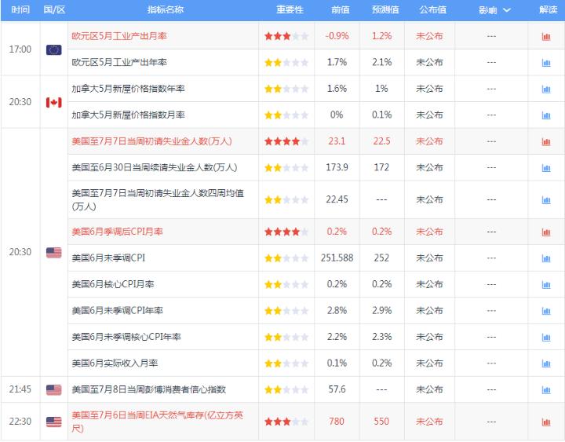The height and width of the screenshot is (442, 565).
Task: Click the 时间 column header
Action: [x=20, y=9]
